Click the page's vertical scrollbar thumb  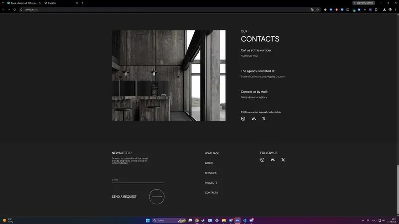(398, 189)
